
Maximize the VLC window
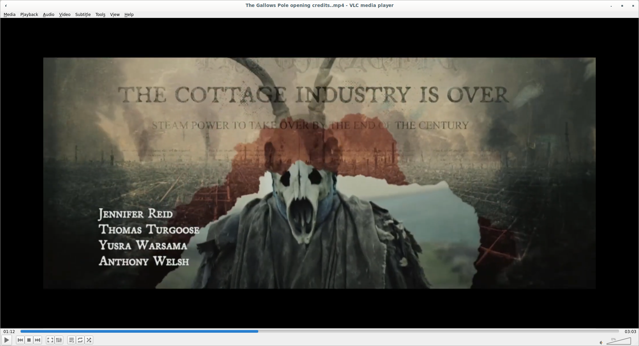[x=622, y=6]
